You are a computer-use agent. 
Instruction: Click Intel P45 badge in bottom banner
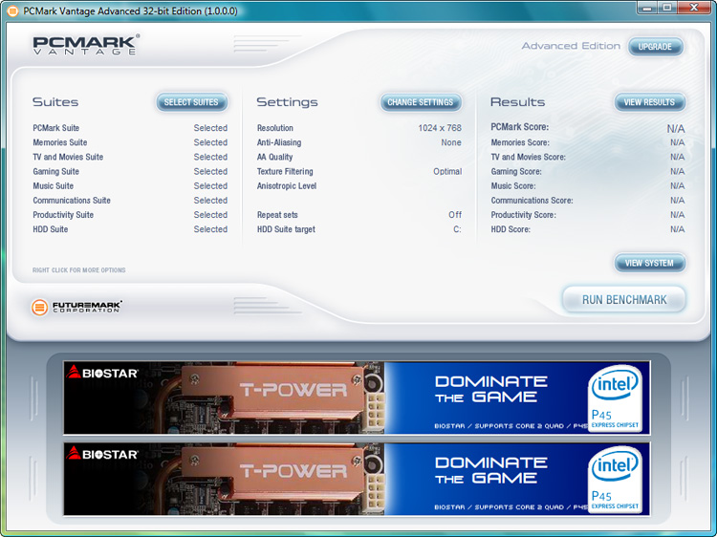click(x=615, y=480)
